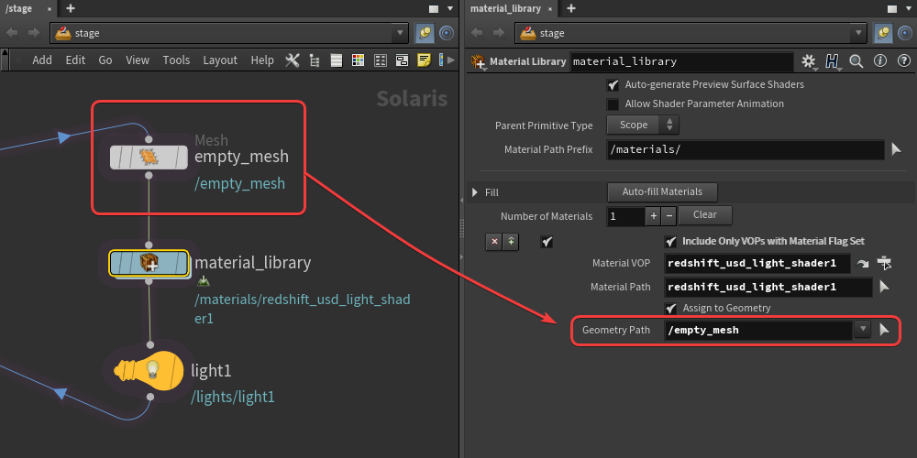Open the color palette grid icon
Image resolution: width=917 pixels, height=458 pixels.
click(358, 60)
